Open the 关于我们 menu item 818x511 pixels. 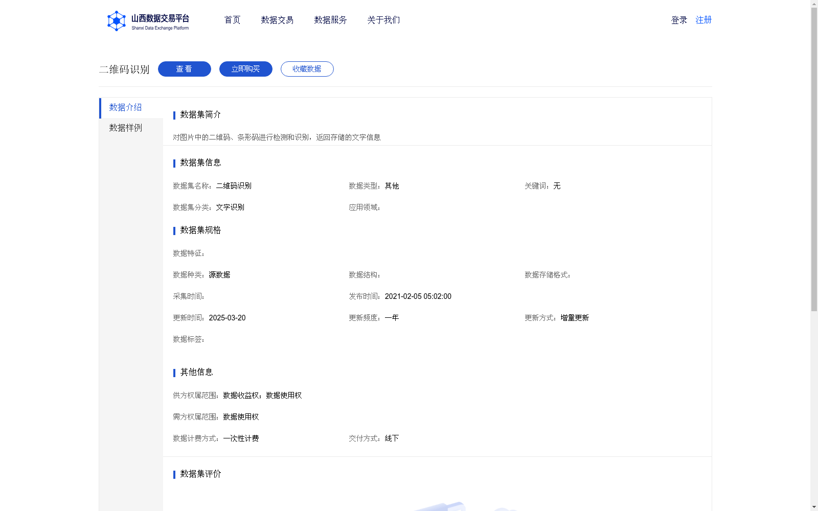pos(383,20)
